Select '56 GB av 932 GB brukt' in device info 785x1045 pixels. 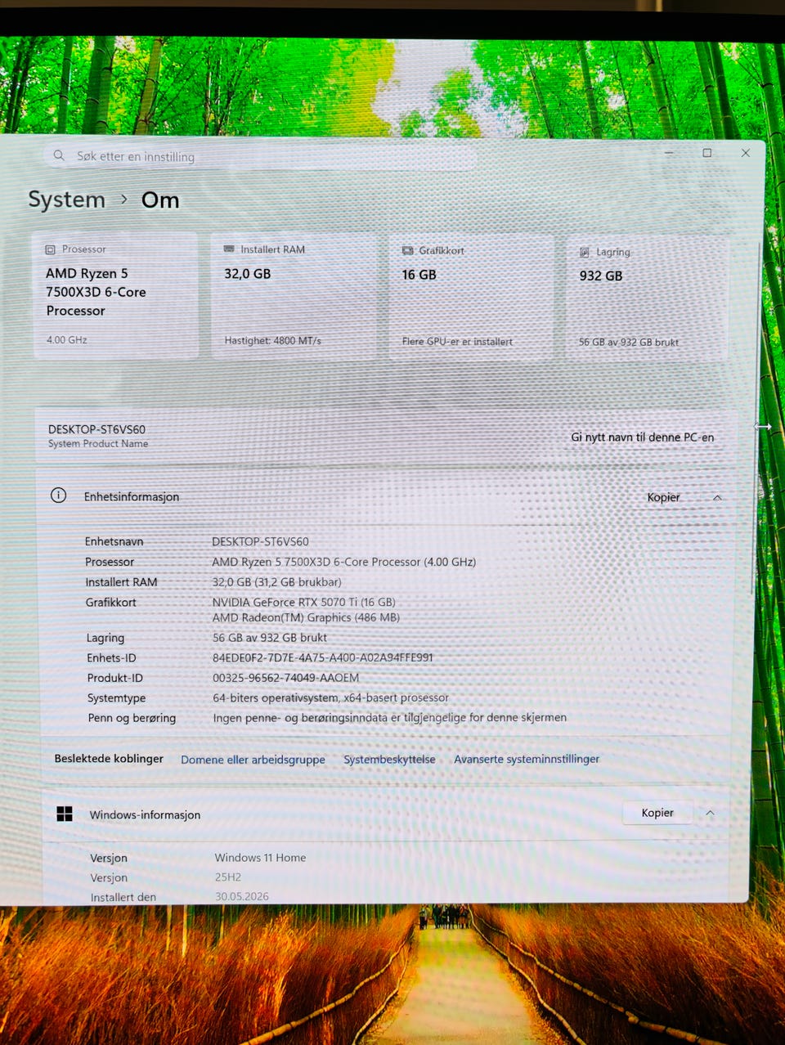coord(270,638)
